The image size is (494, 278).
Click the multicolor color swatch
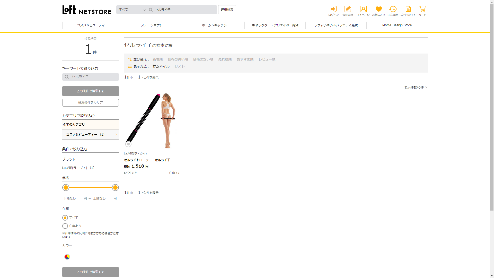(67, 257)
